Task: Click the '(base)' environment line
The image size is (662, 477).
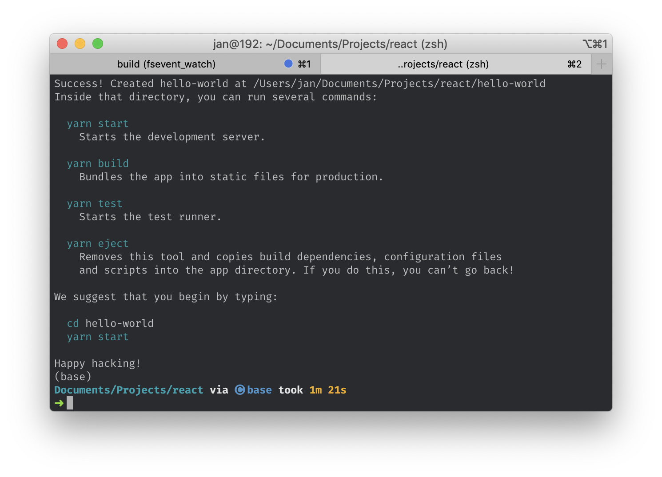Action: 73,377
